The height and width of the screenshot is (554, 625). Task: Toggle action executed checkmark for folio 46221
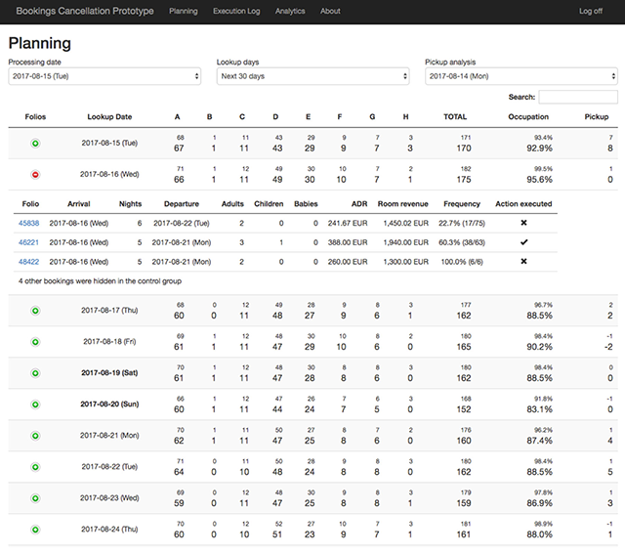tap(523, 242)
